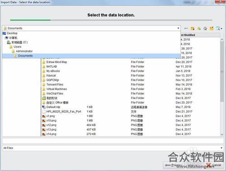The image size is (226, 171).
Task: Select the My eBooks folder name
Action: coord(53,71)
